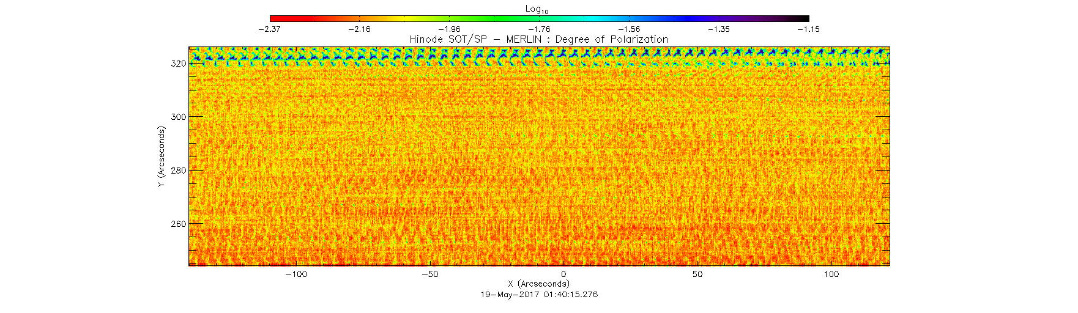Click the X (Arcseconds) axis label

click(x=538, y=284)
